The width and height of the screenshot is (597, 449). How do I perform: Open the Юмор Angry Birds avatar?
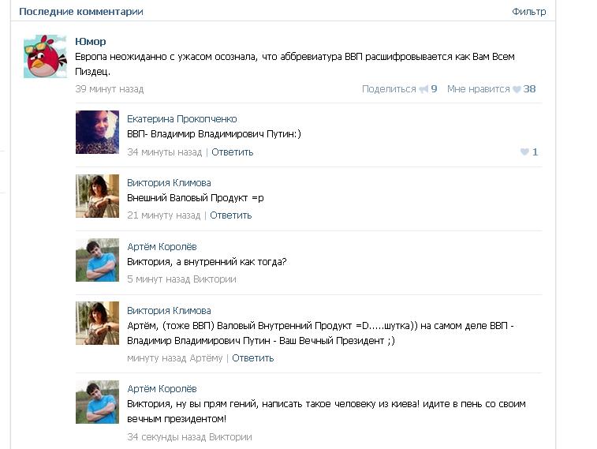click(x=45, y=56)
